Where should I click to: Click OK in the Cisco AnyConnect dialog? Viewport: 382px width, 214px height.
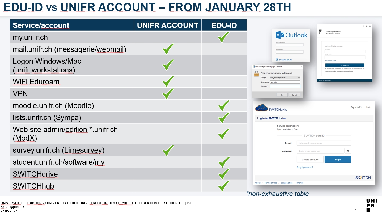click(282, 95)
